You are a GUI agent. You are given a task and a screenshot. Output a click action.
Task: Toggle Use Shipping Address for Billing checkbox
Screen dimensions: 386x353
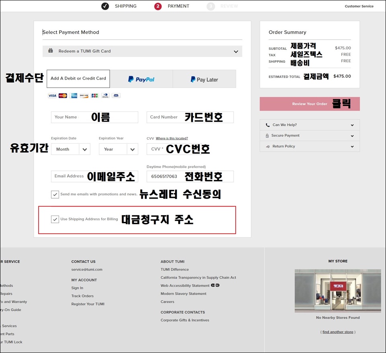coord(55,219)
